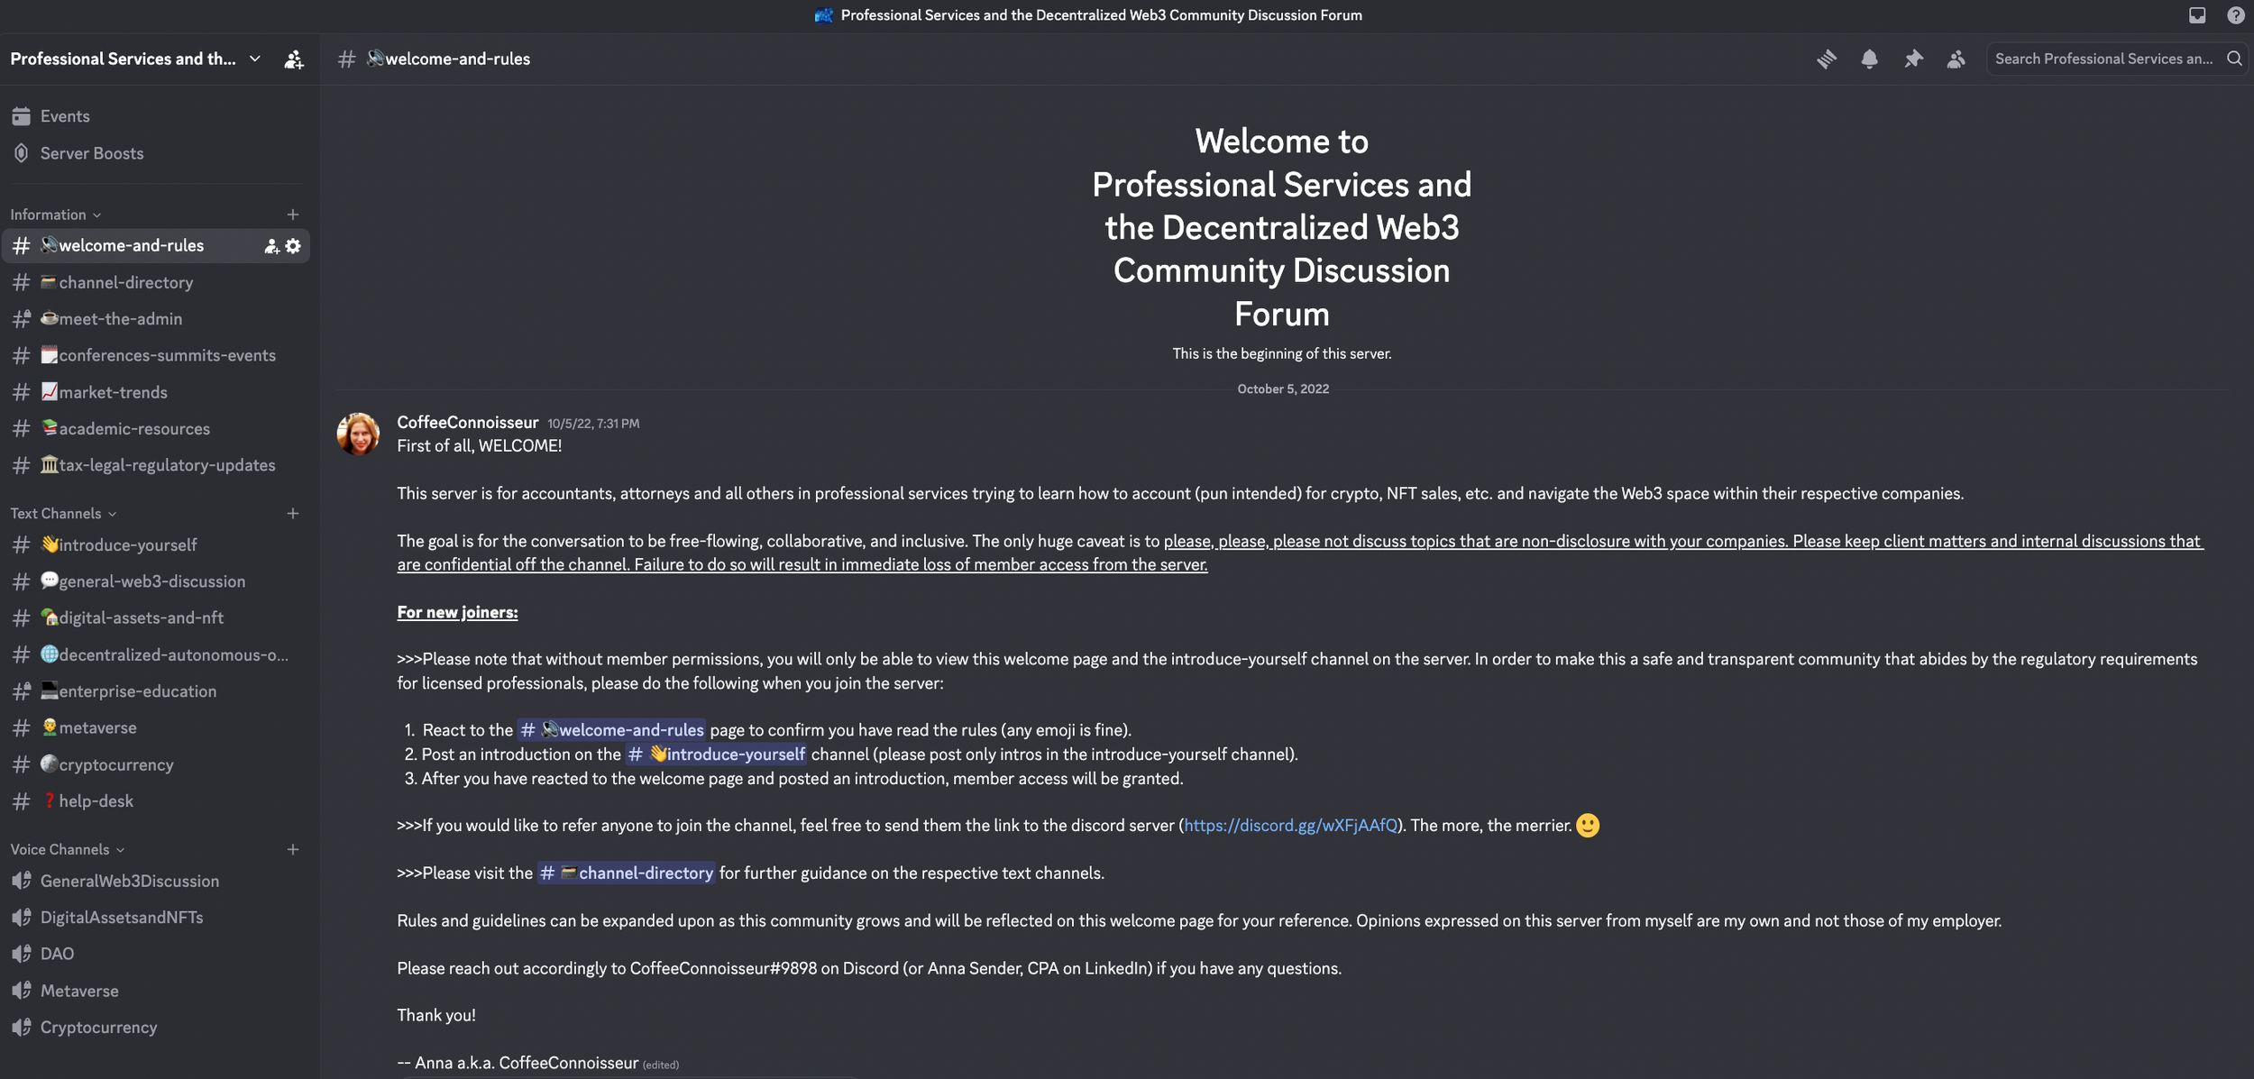The height and width of the screenshot is (1079, 2254).
Task: Open introduce-yourself channel in sidebar
Action: pyautogui.click(x=155, y=545)
